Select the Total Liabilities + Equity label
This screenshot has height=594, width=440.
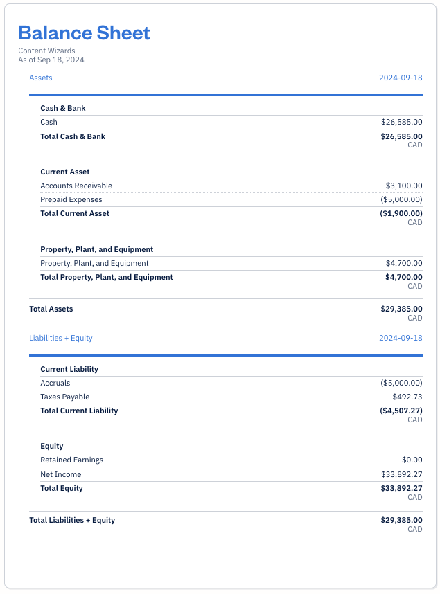tap(72, 520)
